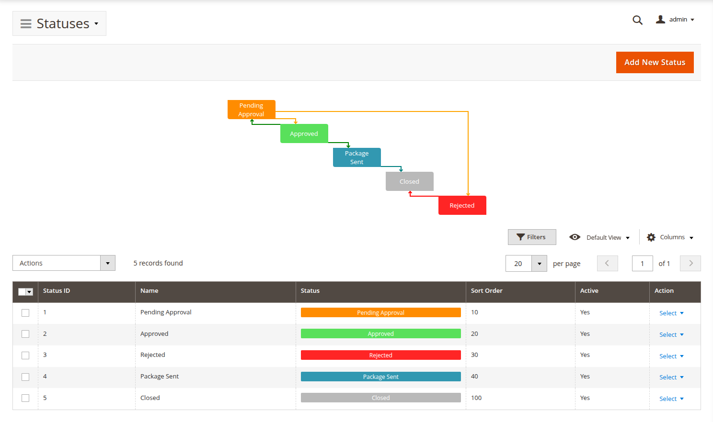The width and height of the screenshot is (713, 422).
Task: Sort table by Name column header
Action: (149, 291)
